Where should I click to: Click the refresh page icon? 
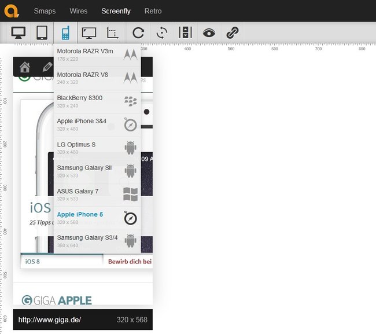click(x=138, y=33)
